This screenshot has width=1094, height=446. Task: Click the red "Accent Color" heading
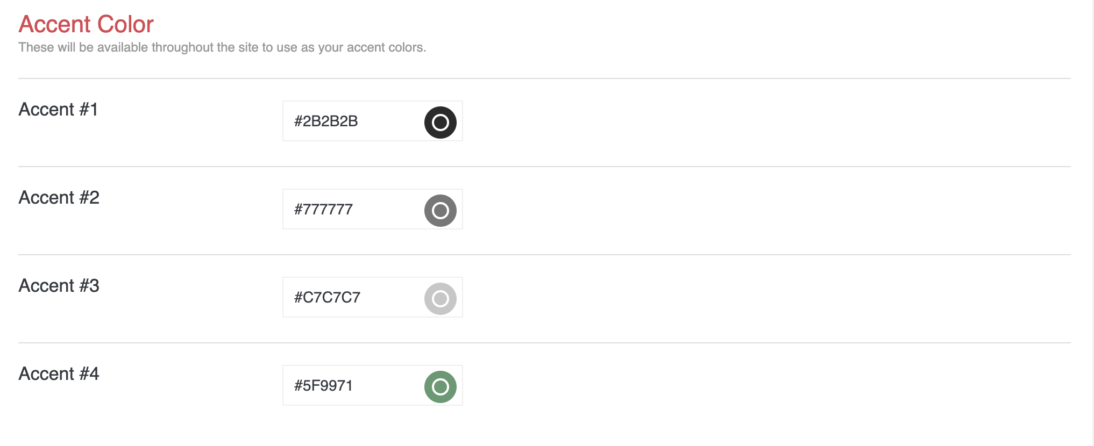pos(86,25)
